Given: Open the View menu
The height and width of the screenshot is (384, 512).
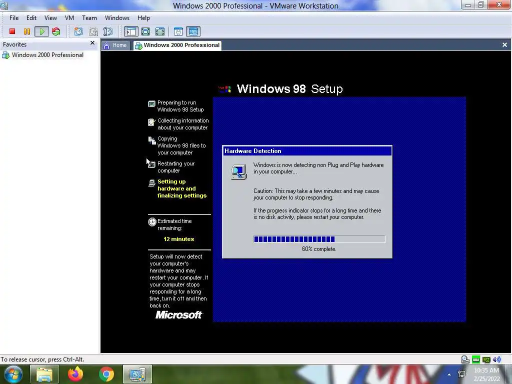Looking at the screenshot, I should 50,18.
